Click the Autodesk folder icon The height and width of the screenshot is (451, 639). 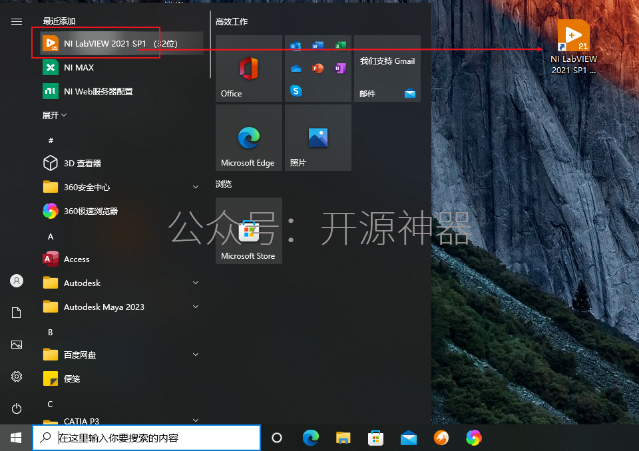tap(51, 283)
